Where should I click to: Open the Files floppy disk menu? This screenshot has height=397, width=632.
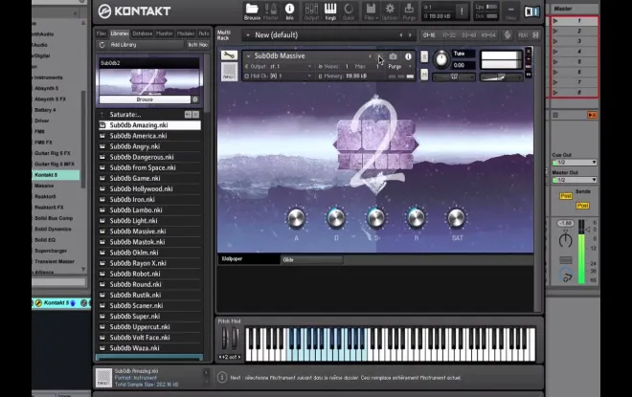(x=371, y=11)
